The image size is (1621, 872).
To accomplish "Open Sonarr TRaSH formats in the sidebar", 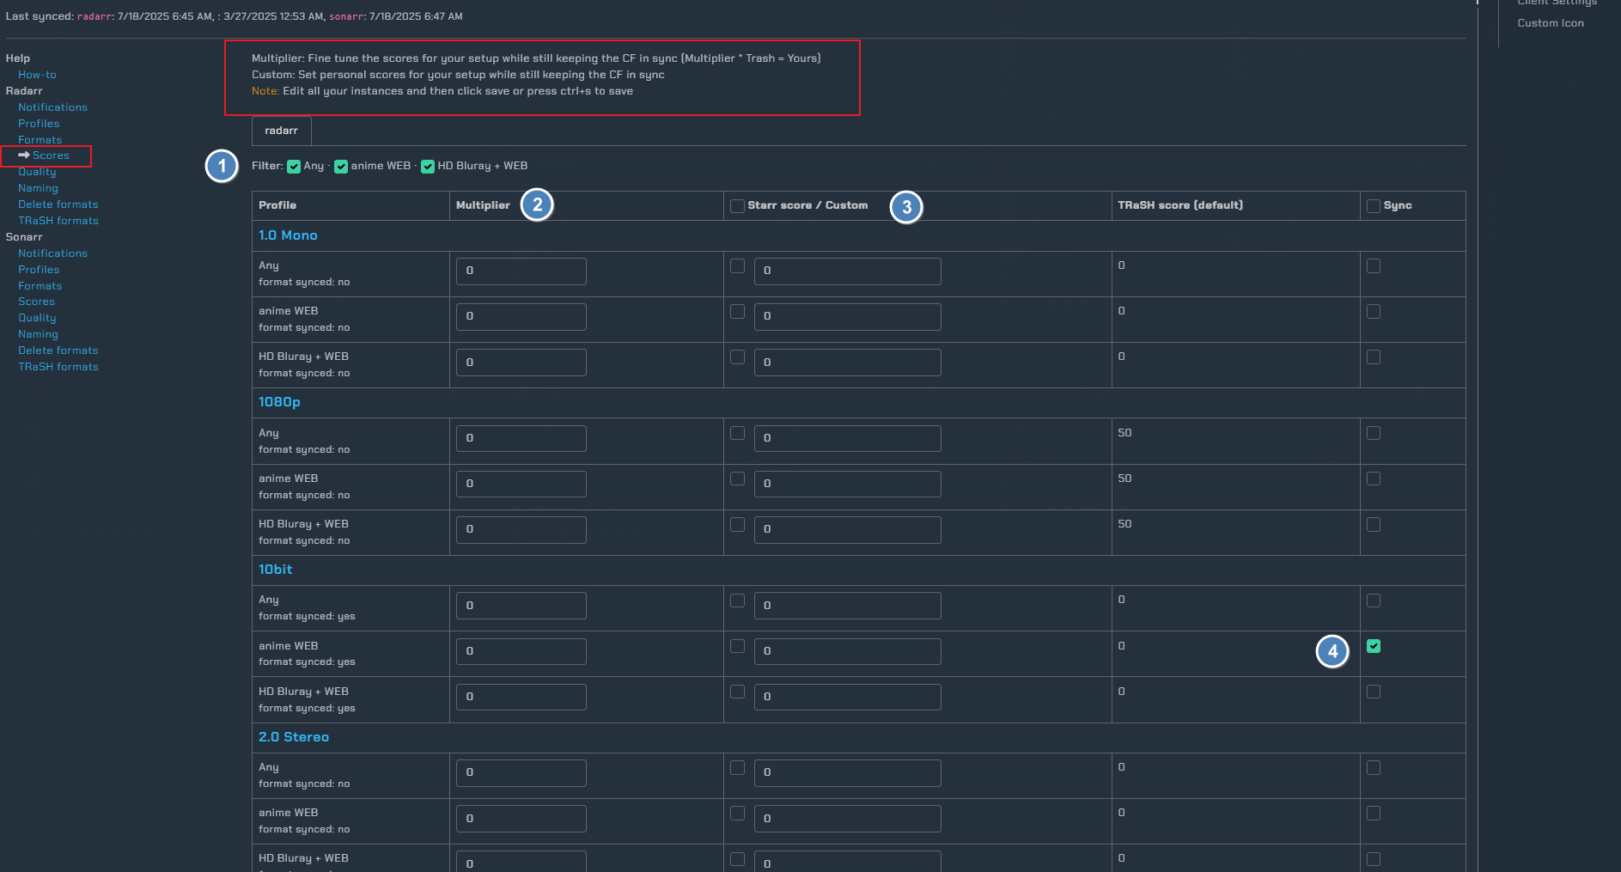I will [58, 367].
